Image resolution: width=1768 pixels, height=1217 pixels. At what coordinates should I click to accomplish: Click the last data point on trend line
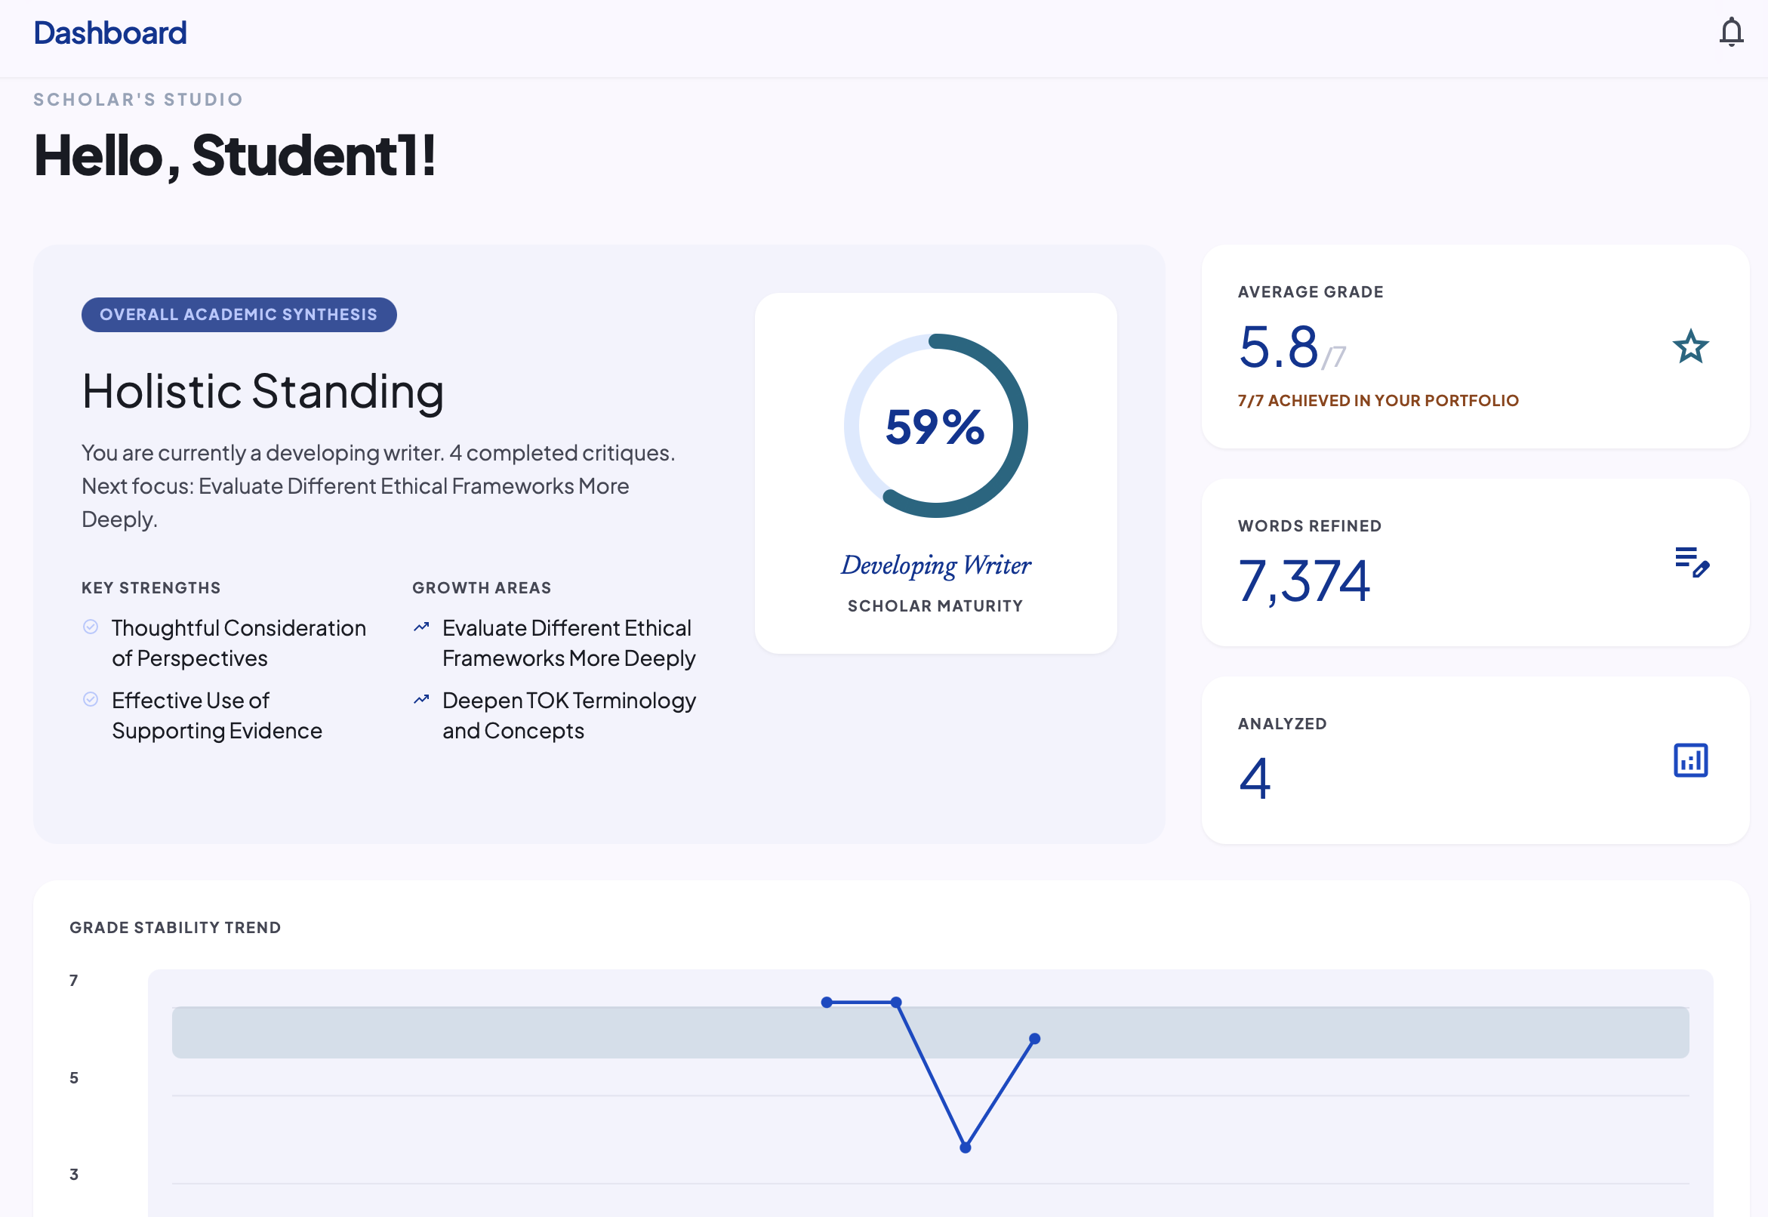pyautogui.click(x=1034, y=1039)
